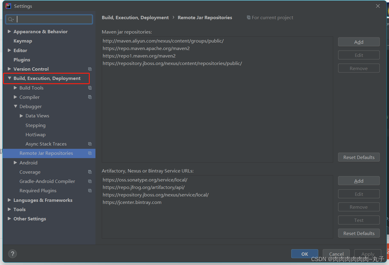Screen dimensions: 389x265
Task: Select the repository.jboss.org nexus/content/repositories/public entry
Action: pyautogui.click(x=172, y=63)
